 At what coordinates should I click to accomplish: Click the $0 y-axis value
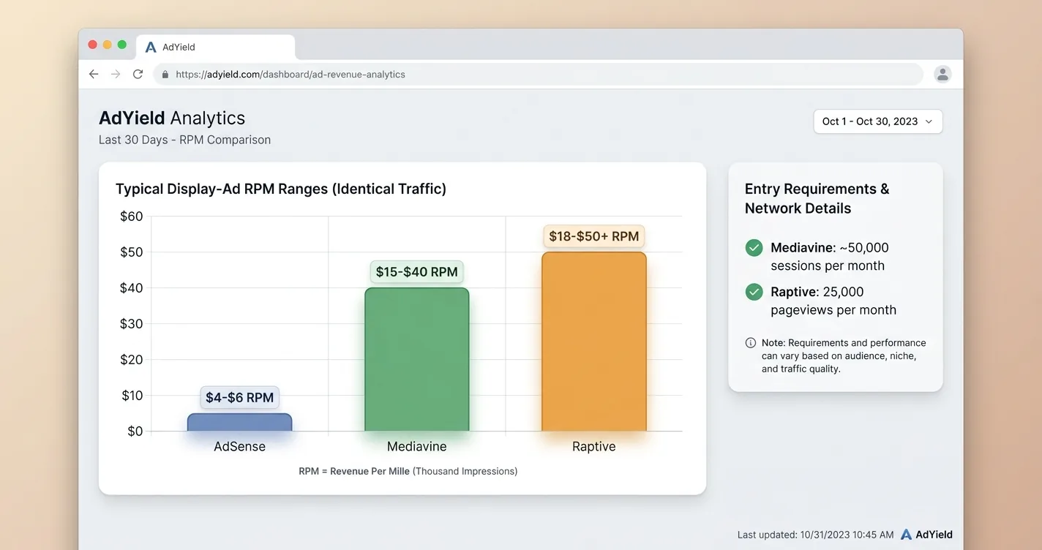(135, 432)
